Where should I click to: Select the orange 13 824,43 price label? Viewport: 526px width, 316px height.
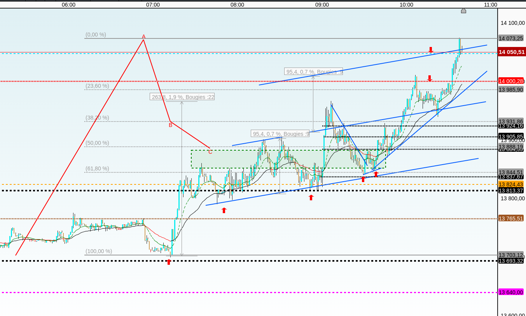click(511, 184)
